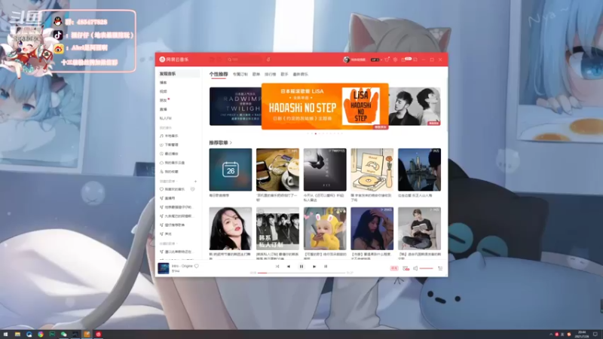Open the user avatar profile
This screenshot has height=339, width=603.
click(x=346, y=60)
